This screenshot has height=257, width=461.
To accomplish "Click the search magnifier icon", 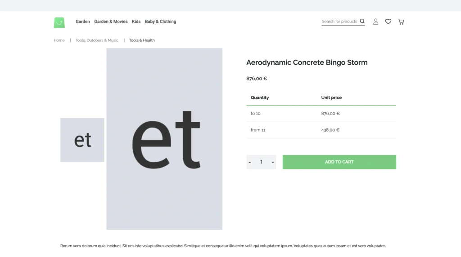I will (362, 21).
